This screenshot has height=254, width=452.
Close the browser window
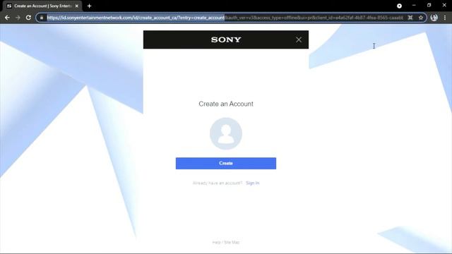pyautogui.click(x=444, y=6)
